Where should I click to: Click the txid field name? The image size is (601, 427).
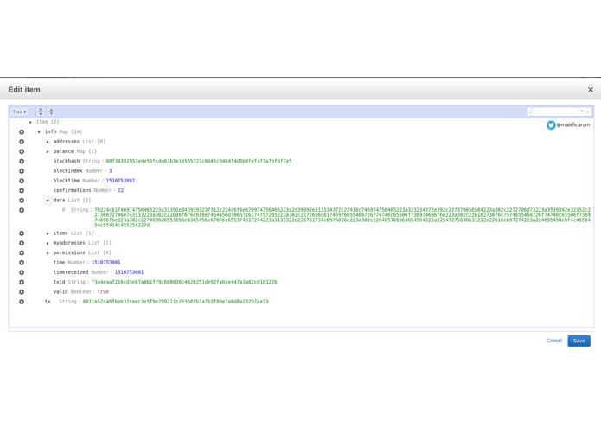coord(59,282)
